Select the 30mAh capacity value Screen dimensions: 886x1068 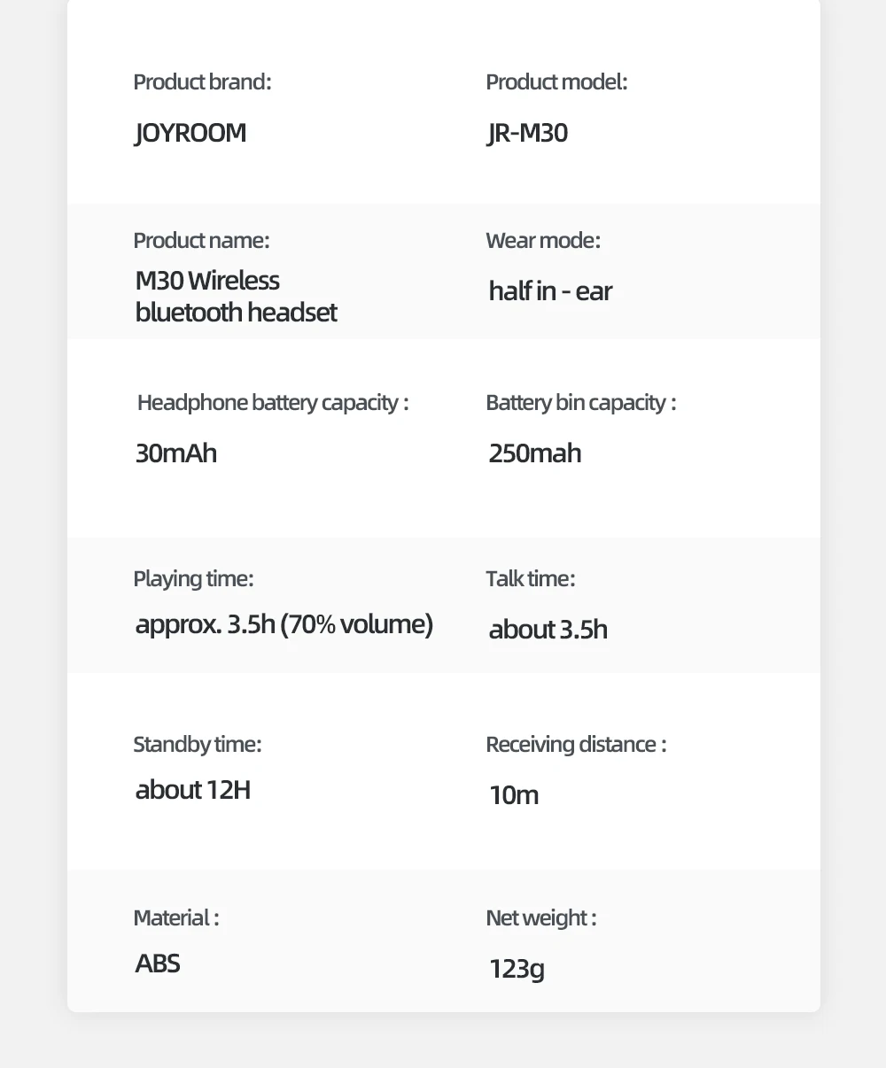point(175,453)
